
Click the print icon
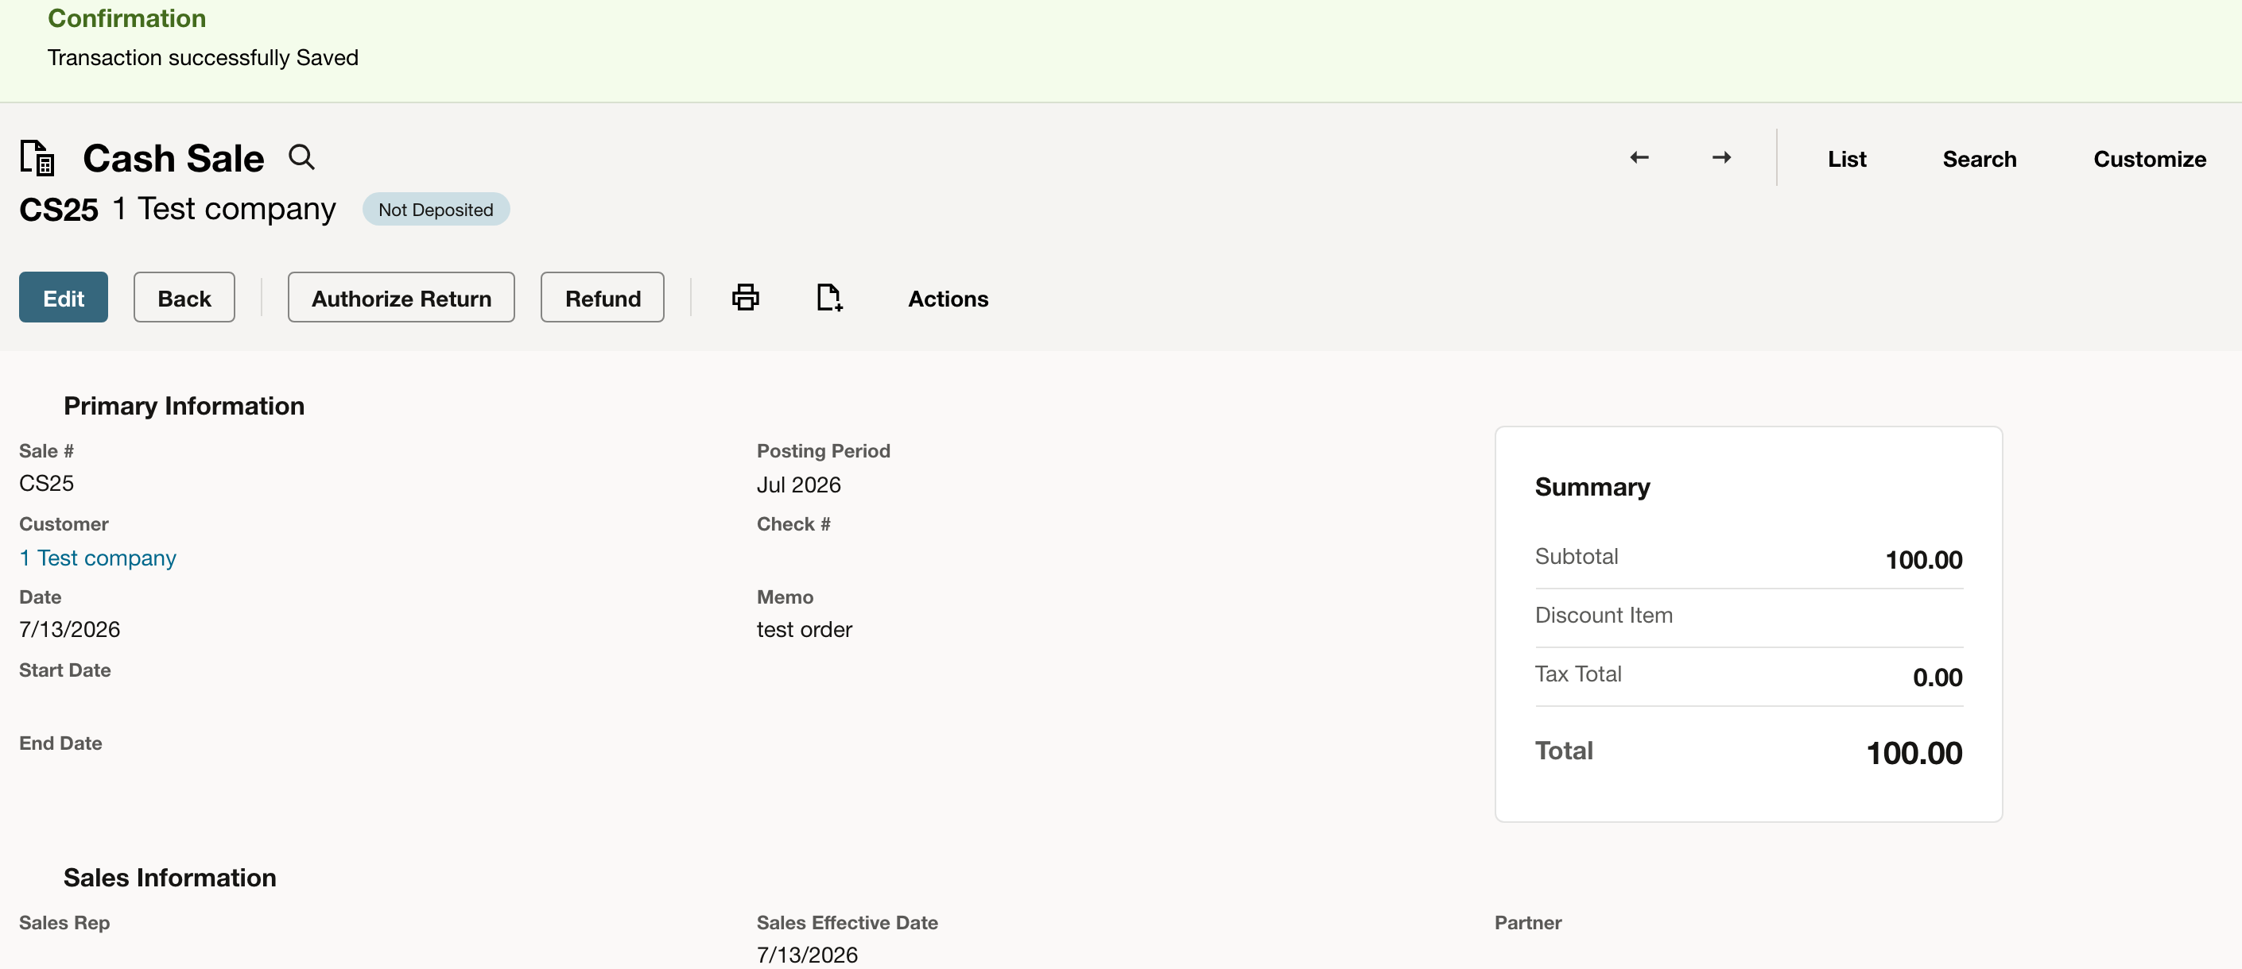(x=745, y=298)
